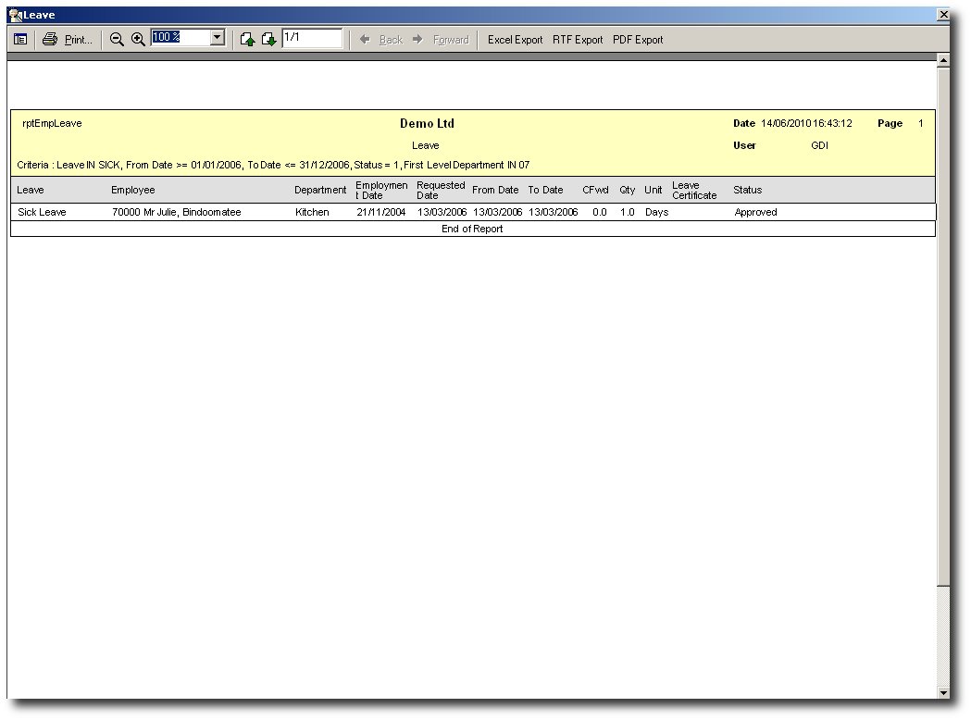971x720 pixels.
Task: Click the Print... button label
Action: (79, 40)
